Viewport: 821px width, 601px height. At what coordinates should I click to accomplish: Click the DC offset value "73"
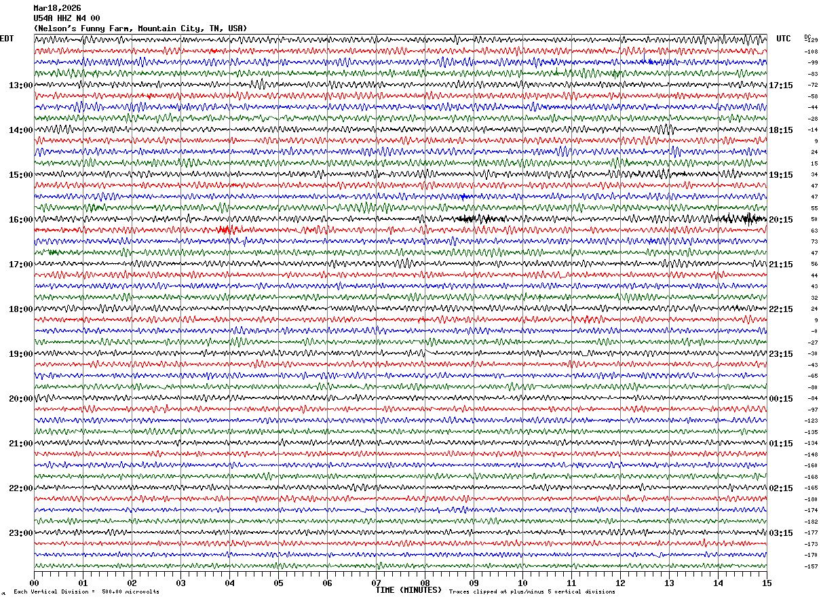click(x=814, y=241)
